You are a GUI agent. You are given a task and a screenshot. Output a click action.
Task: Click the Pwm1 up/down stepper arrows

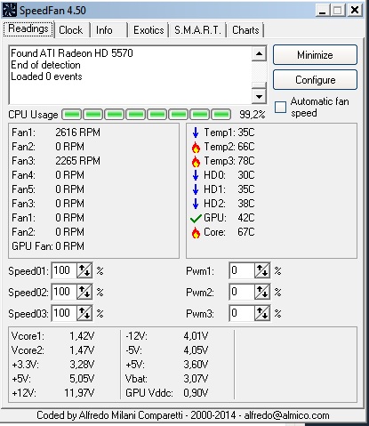262,270
